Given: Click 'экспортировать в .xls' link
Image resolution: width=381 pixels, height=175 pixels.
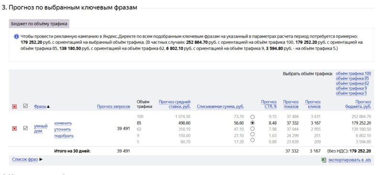Looking at the screenshot, I should [x=349, y=160].
